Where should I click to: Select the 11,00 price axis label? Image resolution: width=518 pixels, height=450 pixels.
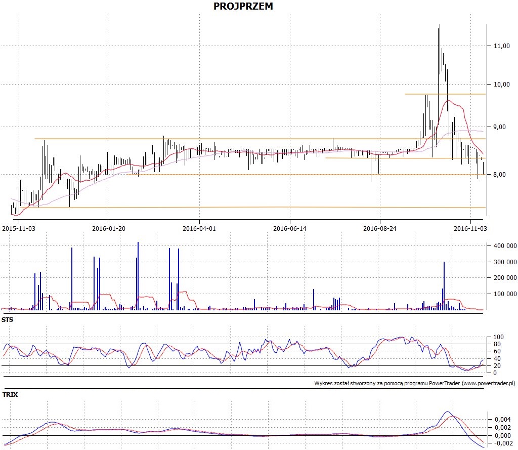coord(501,46)
